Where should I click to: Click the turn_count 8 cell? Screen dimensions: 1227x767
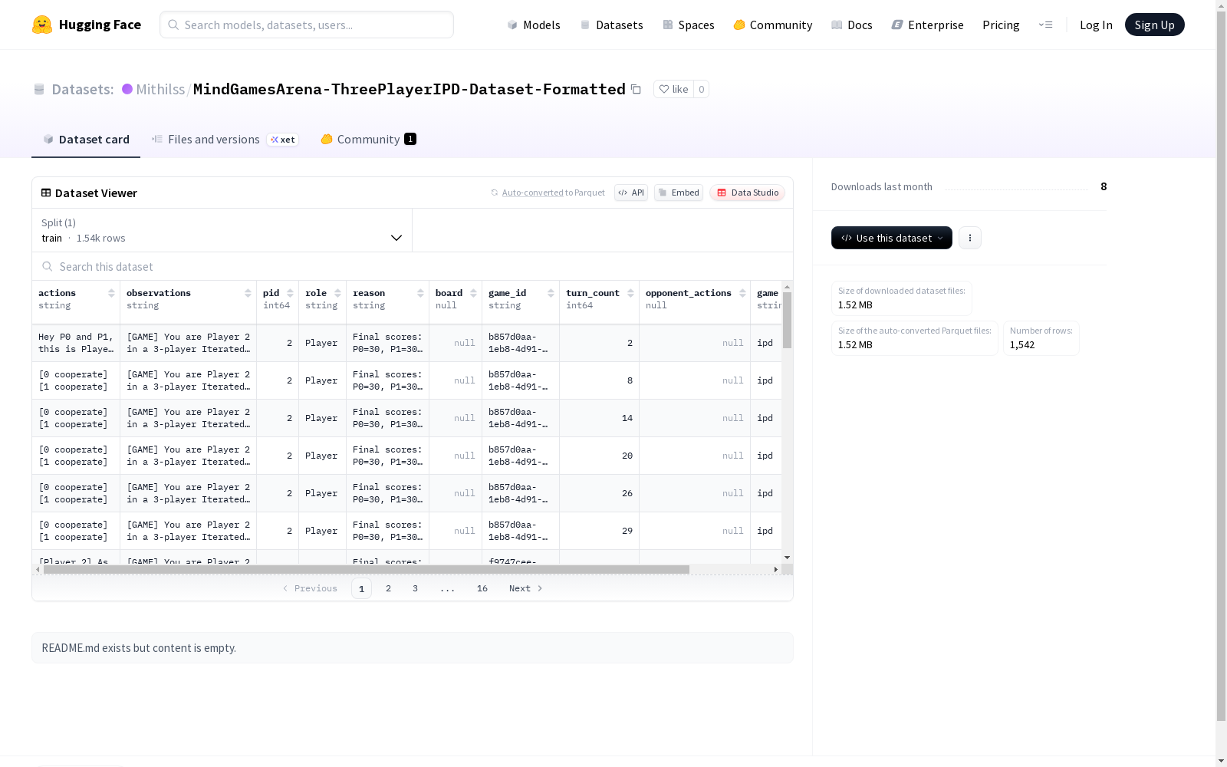599,380
